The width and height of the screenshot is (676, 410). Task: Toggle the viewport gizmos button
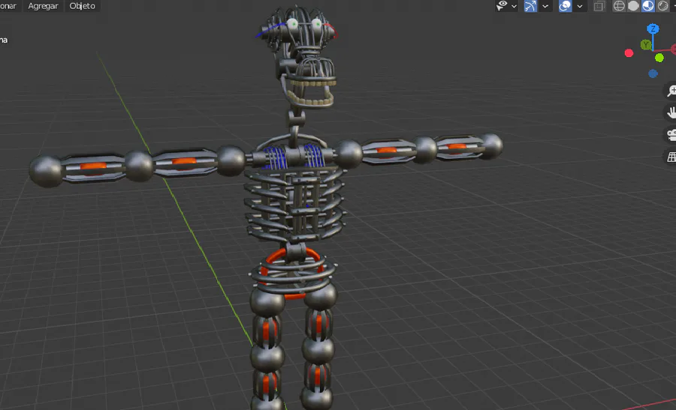[530, 6]
